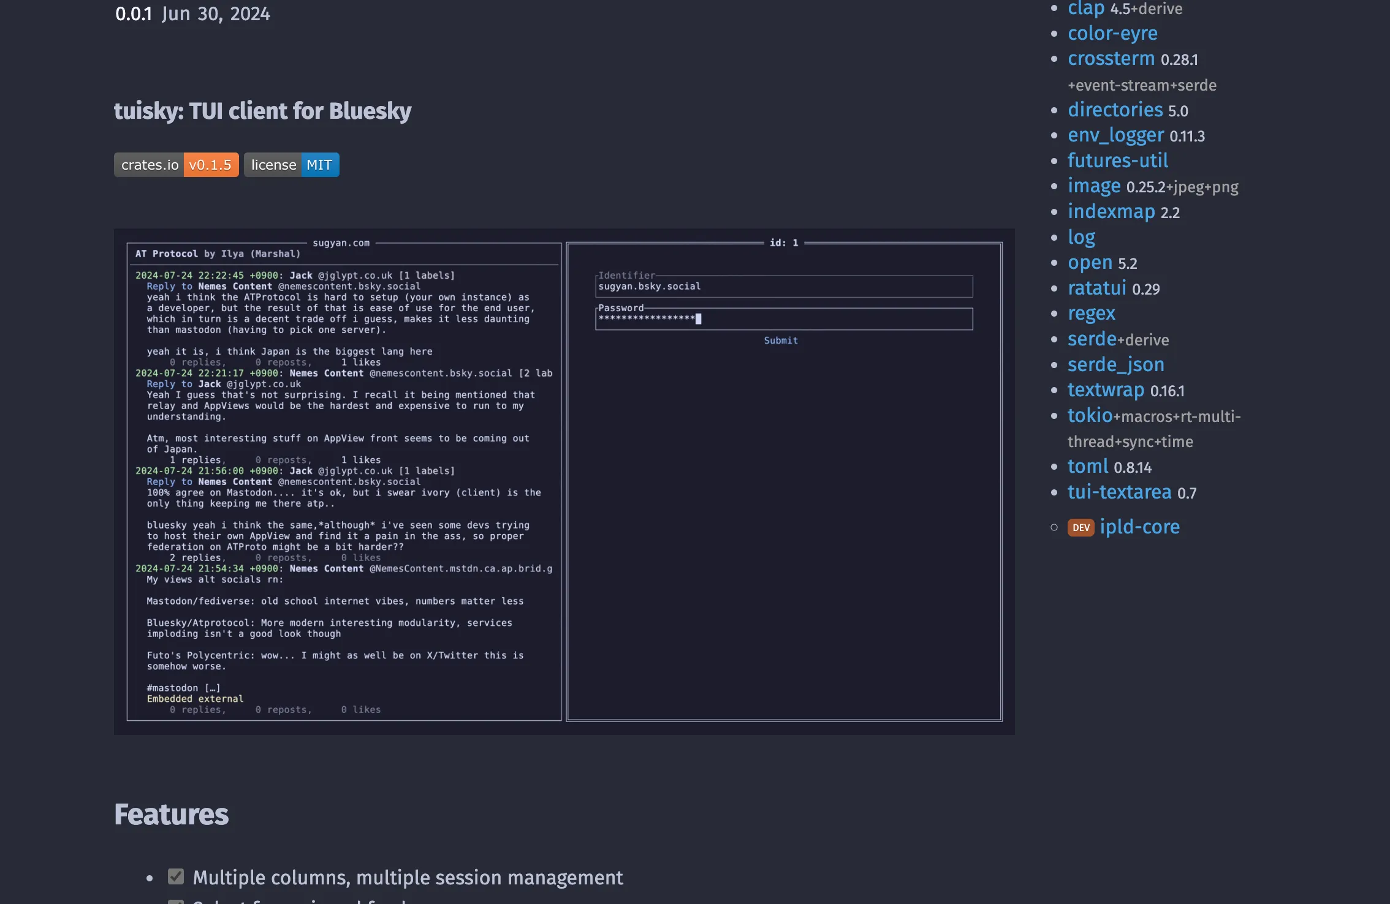Click the license MIT badge
The image size is (1390, 904).
point(292,165)
